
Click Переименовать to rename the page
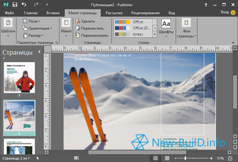click(92, 35)
